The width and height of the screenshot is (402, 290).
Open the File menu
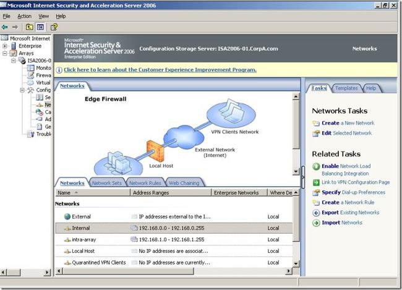6,16
